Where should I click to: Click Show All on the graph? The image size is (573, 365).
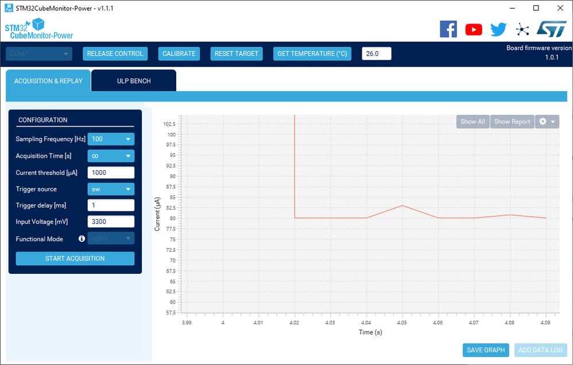(473, 122)
